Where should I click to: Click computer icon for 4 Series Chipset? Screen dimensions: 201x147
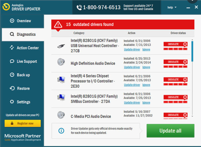(x=61, y=80)
